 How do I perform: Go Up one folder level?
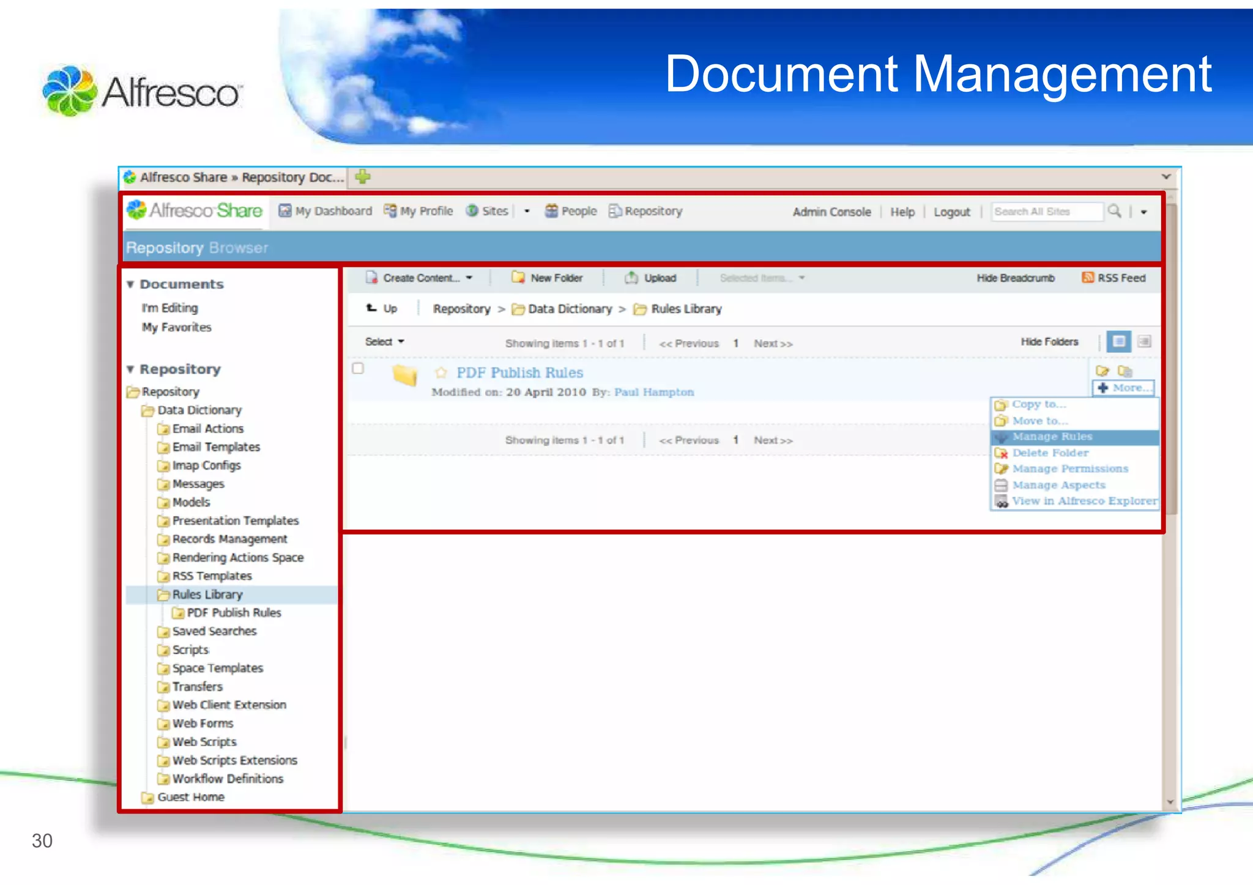click(382, 308)
